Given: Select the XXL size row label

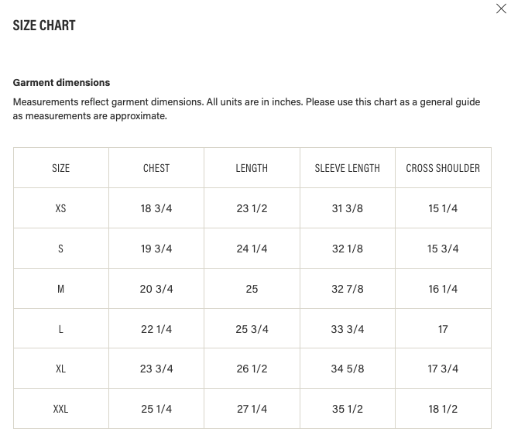Looking at the screenshot, I should coord(61,409).
